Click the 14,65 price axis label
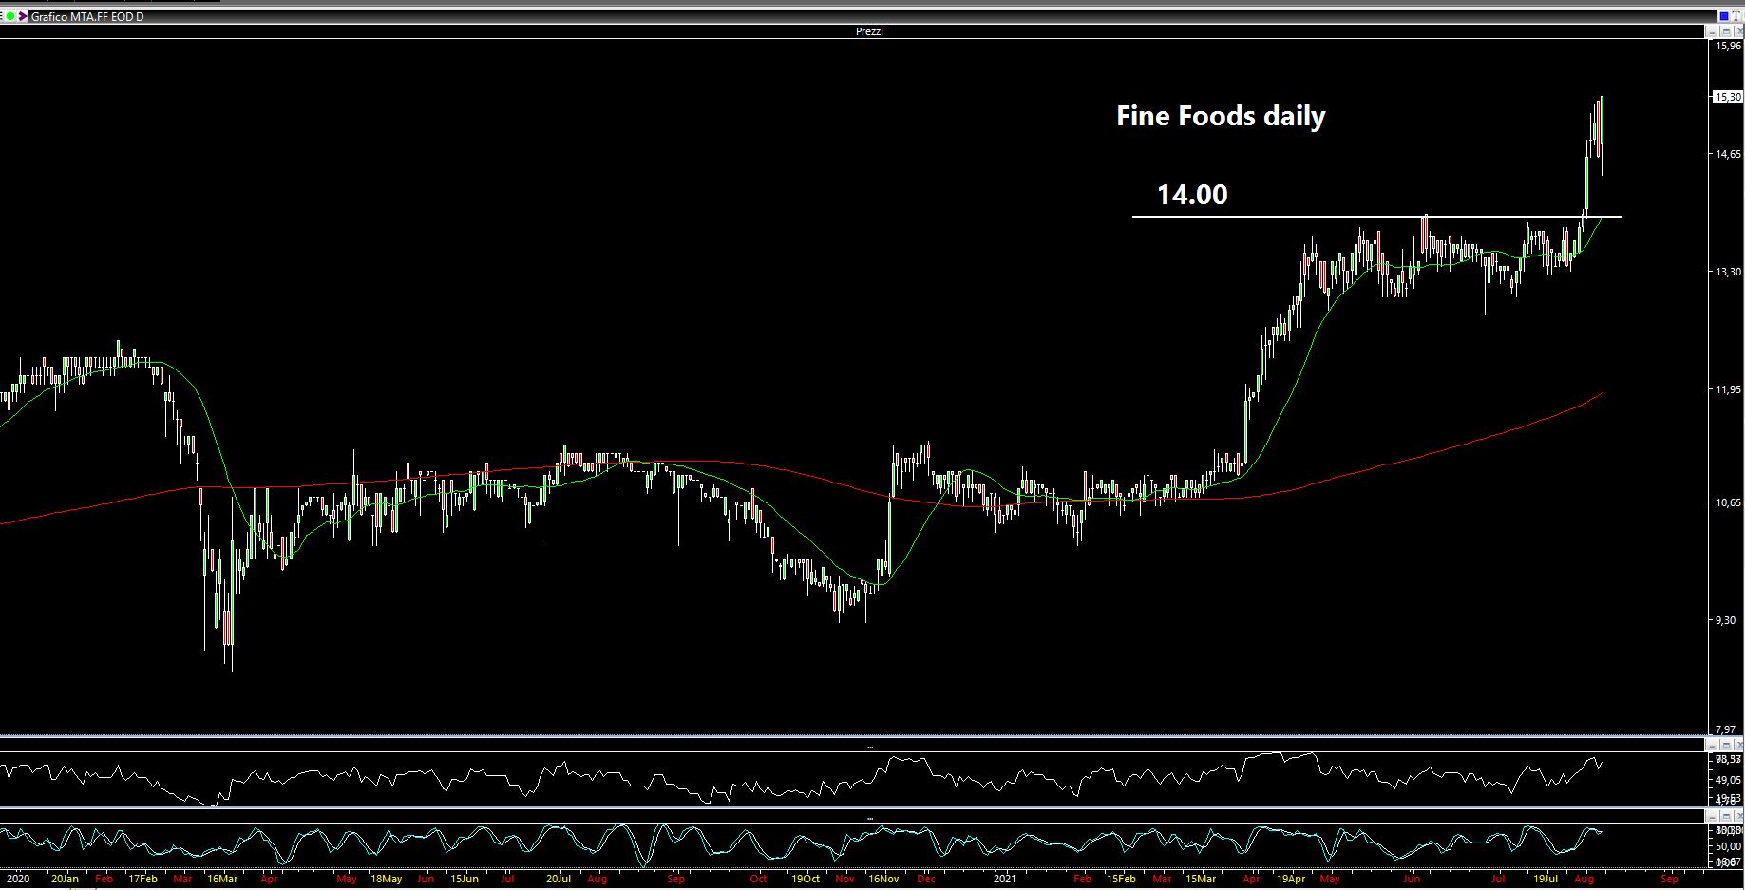1745x890 pixels. click(1728, 154)
